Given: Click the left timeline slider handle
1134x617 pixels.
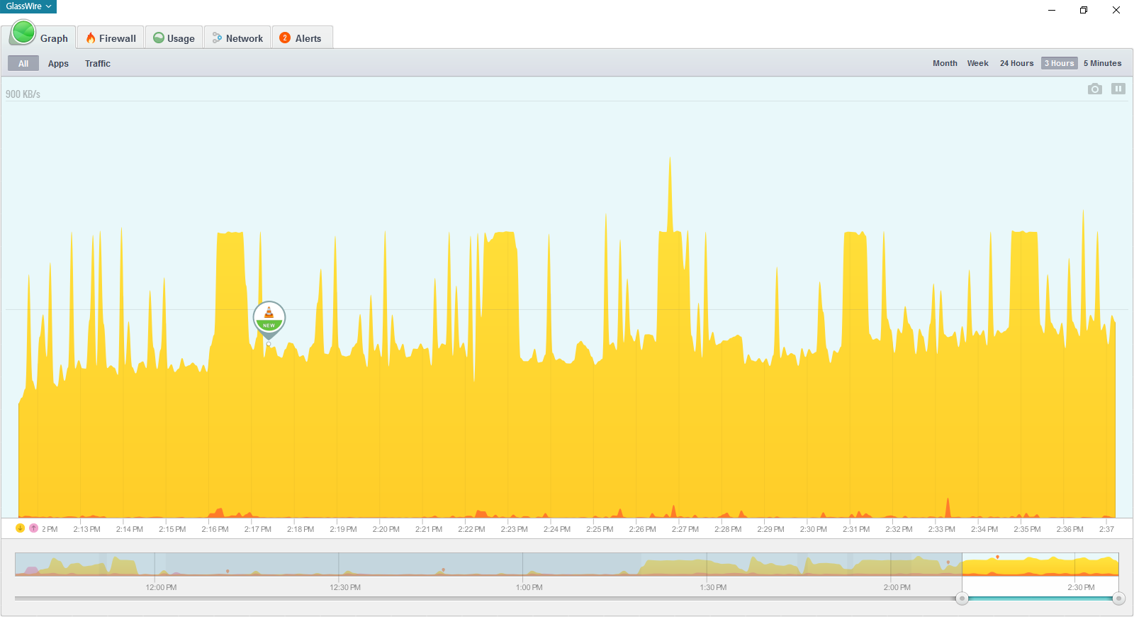Looking at the screenshot, I should 962,599.
